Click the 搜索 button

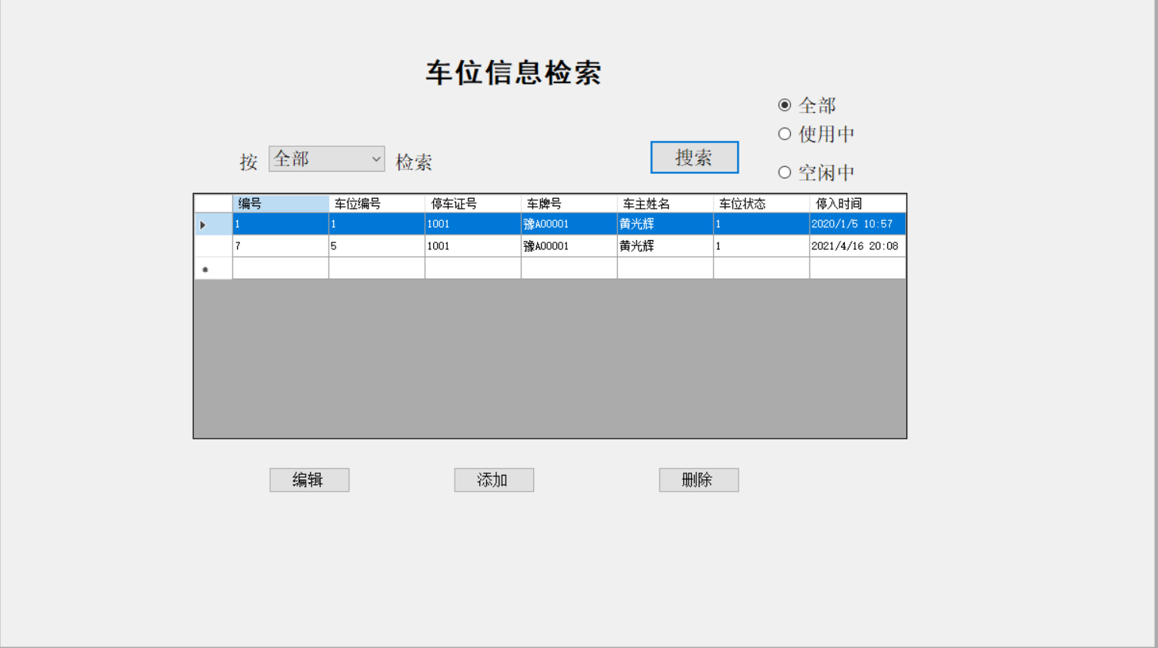(x=694, y=157)
